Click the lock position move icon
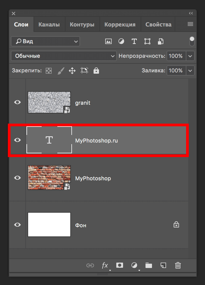The height and width of the screenshot is (285, 205). (x=72, y=71)
